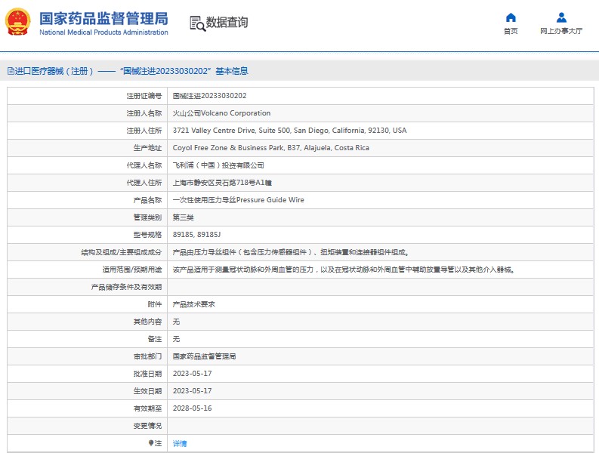Select 审批部门 value 国家药品监督管理局
Viewport: 599px width, 456px height.
point(204,356)
